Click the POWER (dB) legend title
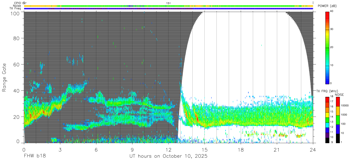 coord(327,6)
